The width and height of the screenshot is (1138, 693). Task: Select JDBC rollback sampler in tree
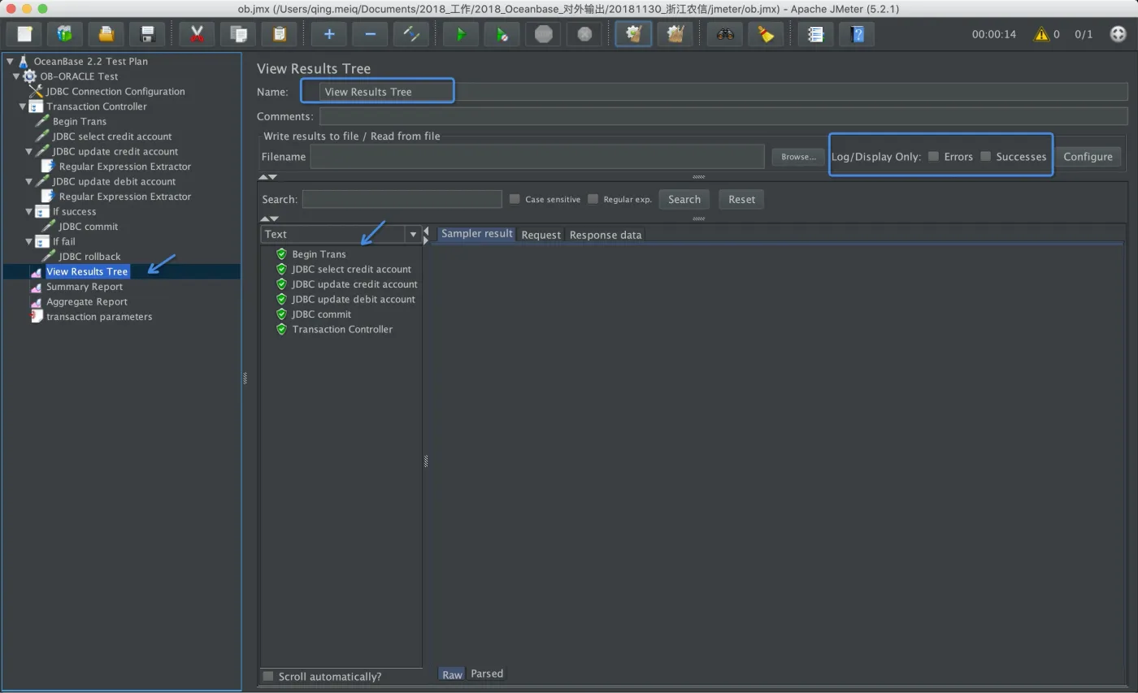click(x=89, y=257)
